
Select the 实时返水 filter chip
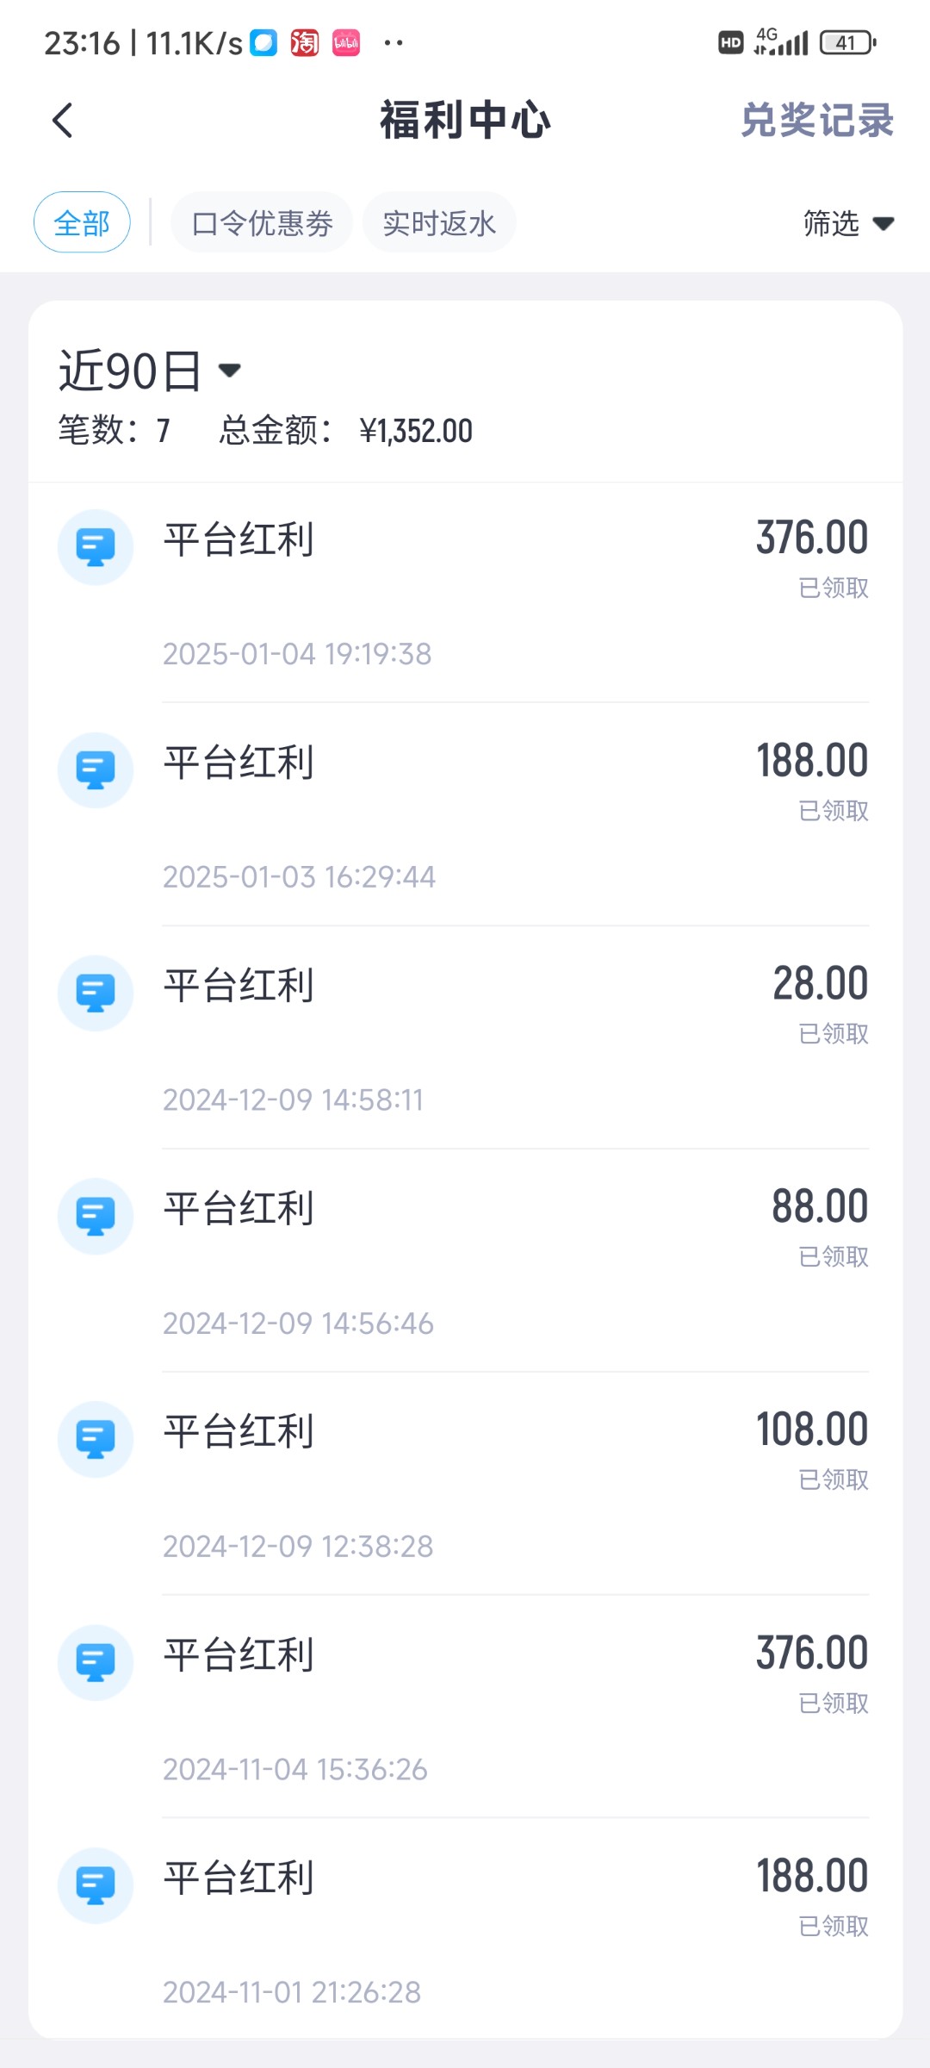click(x=439, y=223)
